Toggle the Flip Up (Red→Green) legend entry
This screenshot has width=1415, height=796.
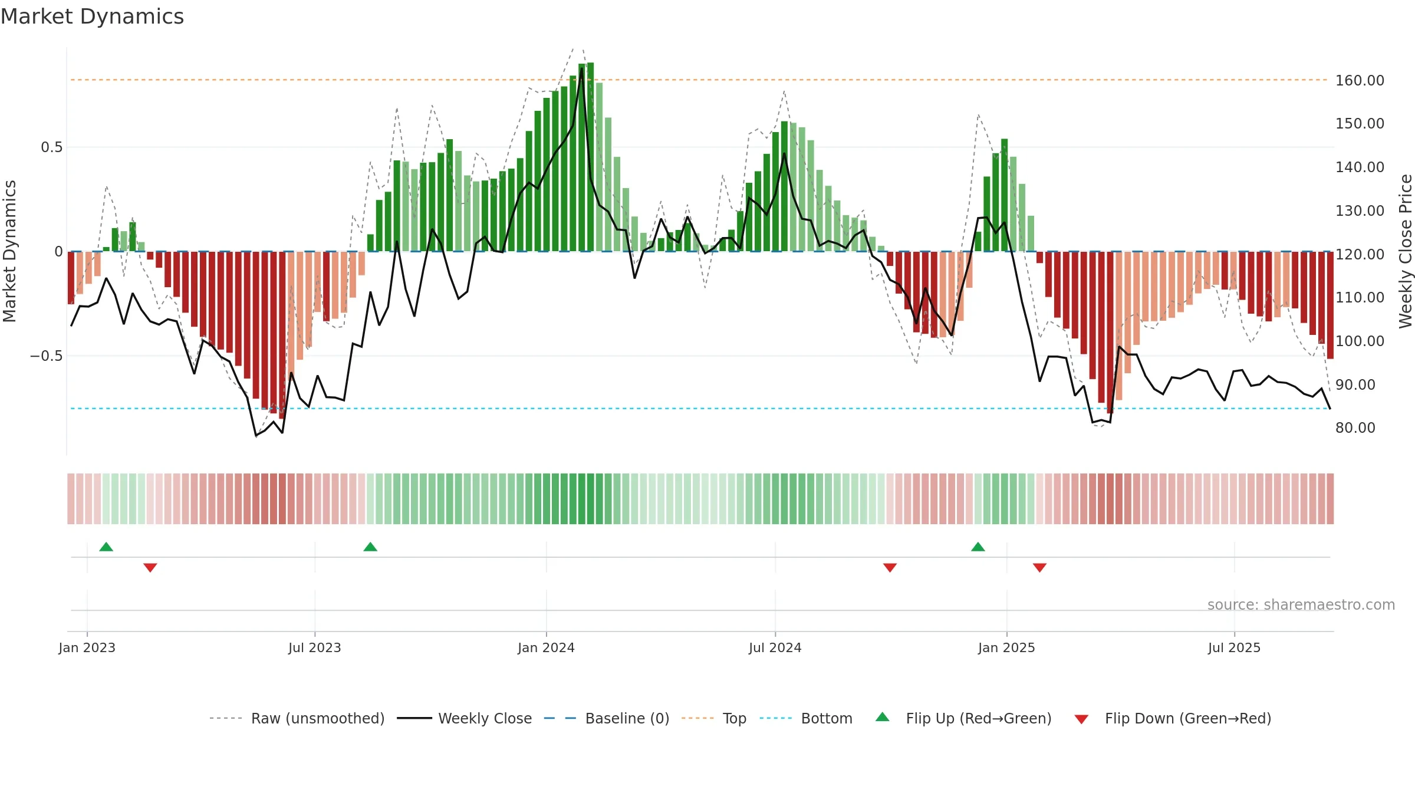[963, 718]
